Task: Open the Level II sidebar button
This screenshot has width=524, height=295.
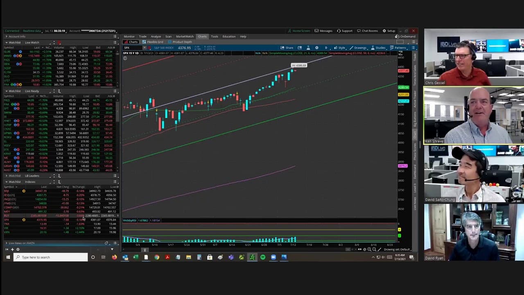Action: 415,188
